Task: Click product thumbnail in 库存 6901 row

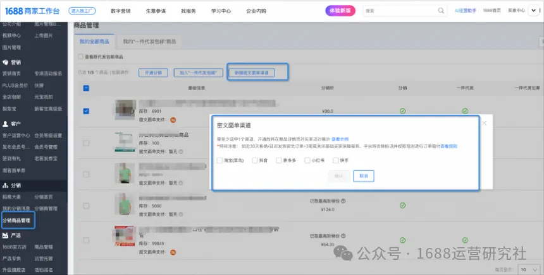Action: coord(125,110)
